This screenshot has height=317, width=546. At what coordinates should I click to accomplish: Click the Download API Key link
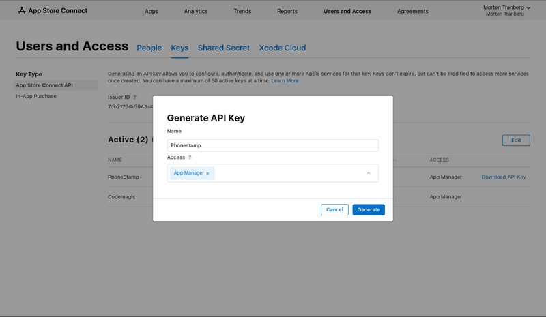[504, 177]
